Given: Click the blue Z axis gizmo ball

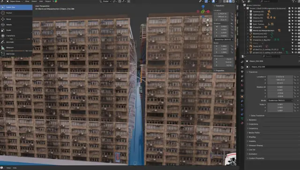Looking at the screenshot, I should point(203,7).
